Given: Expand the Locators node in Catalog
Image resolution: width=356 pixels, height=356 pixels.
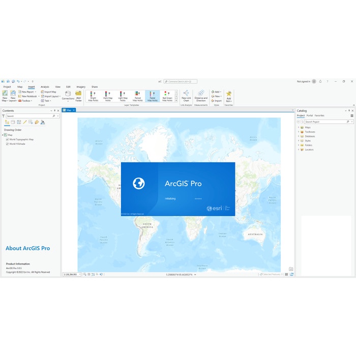Looking at the screenshot, I should click(299, 150).
